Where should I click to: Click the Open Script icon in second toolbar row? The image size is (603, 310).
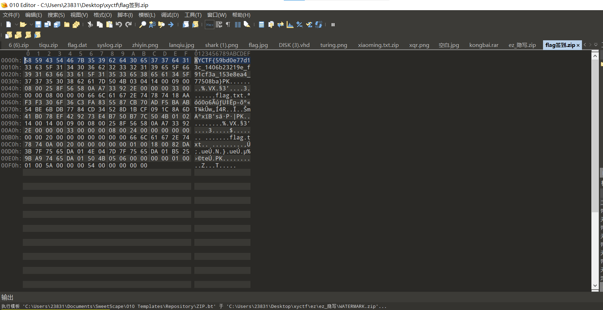[x=18, y=35]
